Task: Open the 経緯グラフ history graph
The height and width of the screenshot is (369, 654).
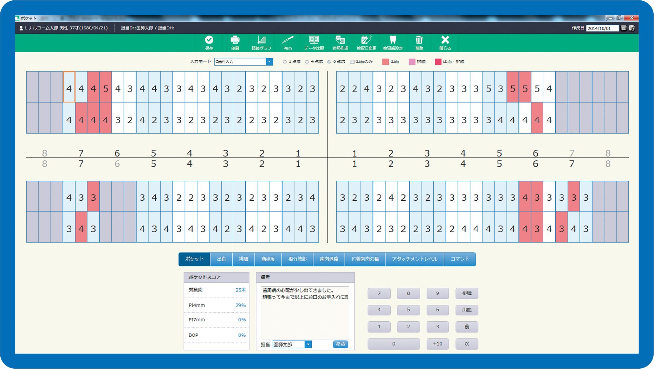Action: [x=261, y=43]
